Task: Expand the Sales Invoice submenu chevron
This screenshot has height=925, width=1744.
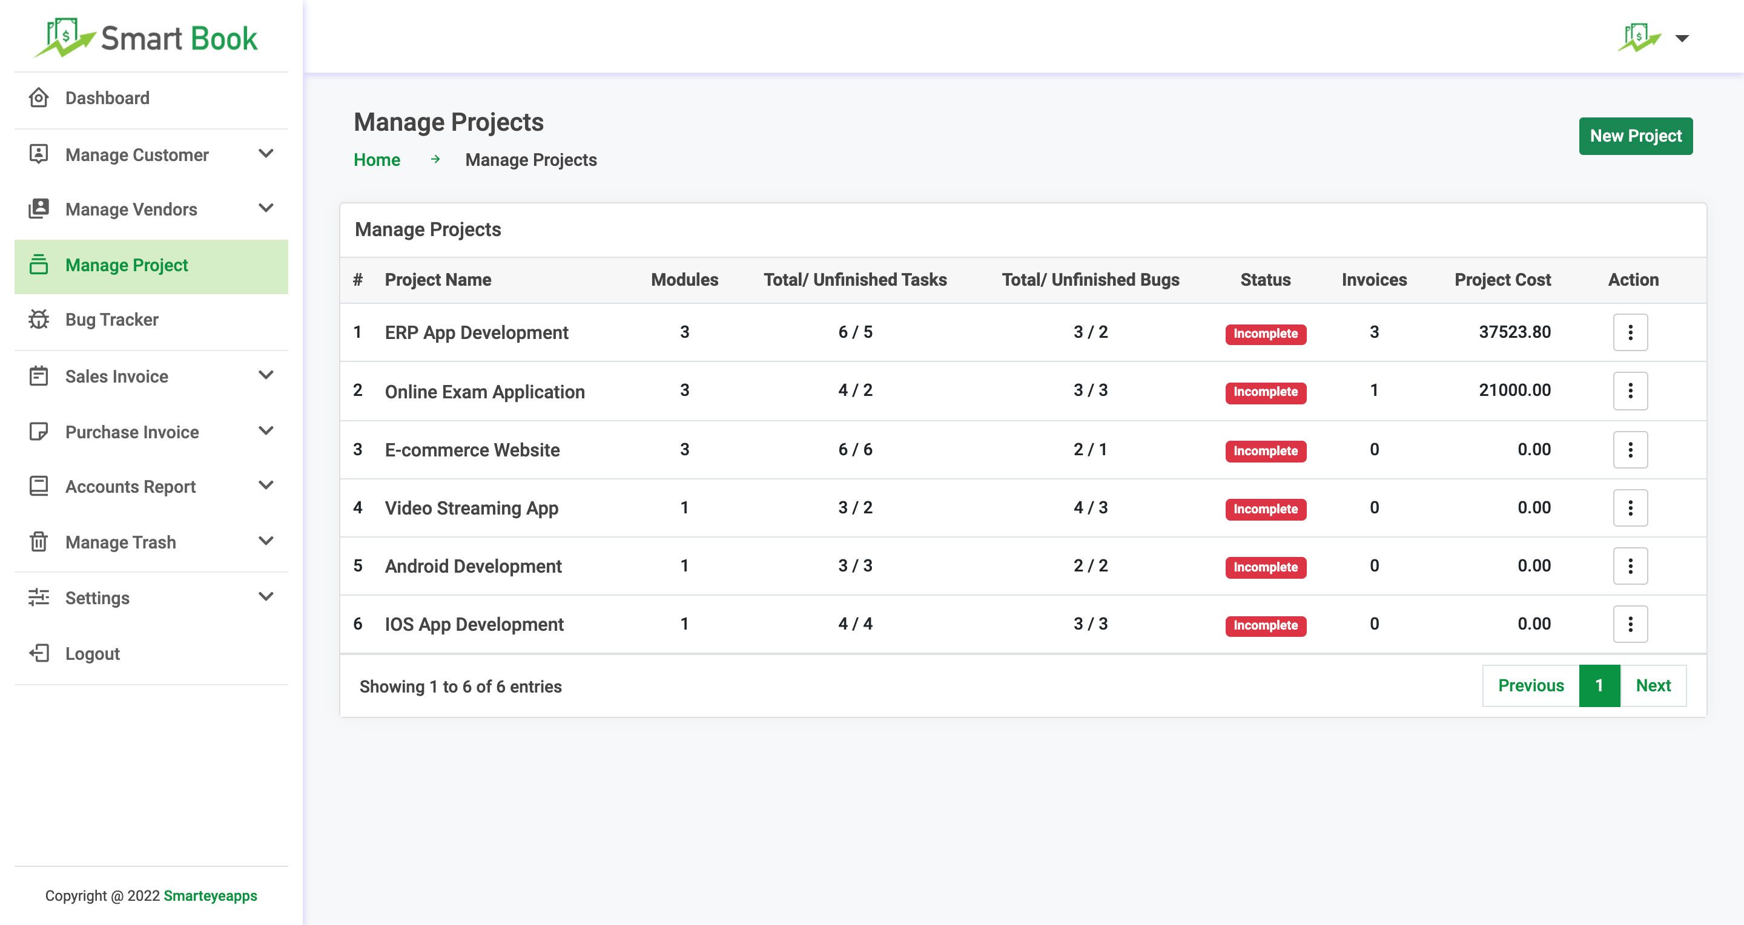Action: pos(266,375)
